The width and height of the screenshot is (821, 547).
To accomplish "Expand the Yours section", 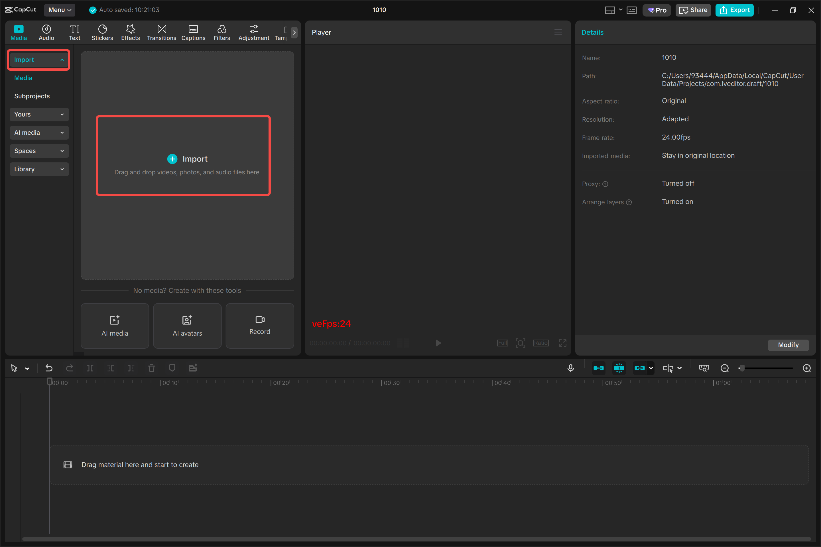I will [39, 115].
